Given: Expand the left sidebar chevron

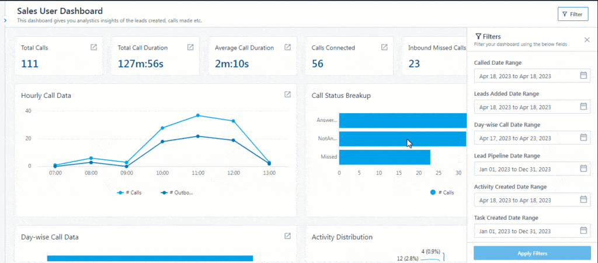Looking at the screenshot, I should (x=5, y=20).
